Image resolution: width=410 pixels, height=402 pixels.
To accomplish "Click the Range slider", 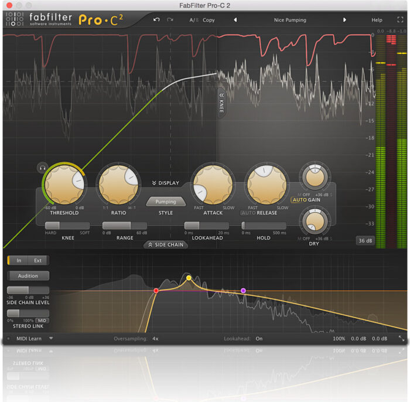I will [x=124, y=226].
